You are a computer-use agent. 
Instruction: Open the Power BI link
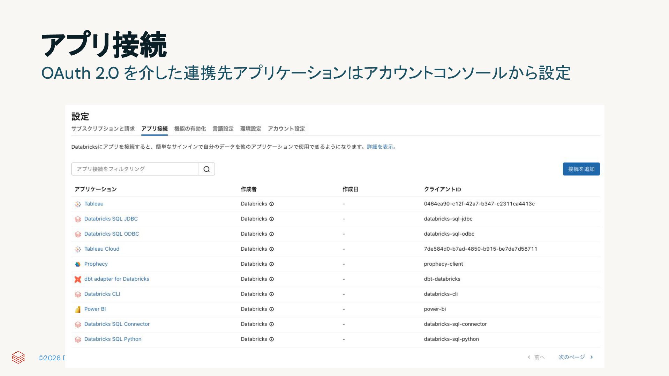[x=95, y=309]
